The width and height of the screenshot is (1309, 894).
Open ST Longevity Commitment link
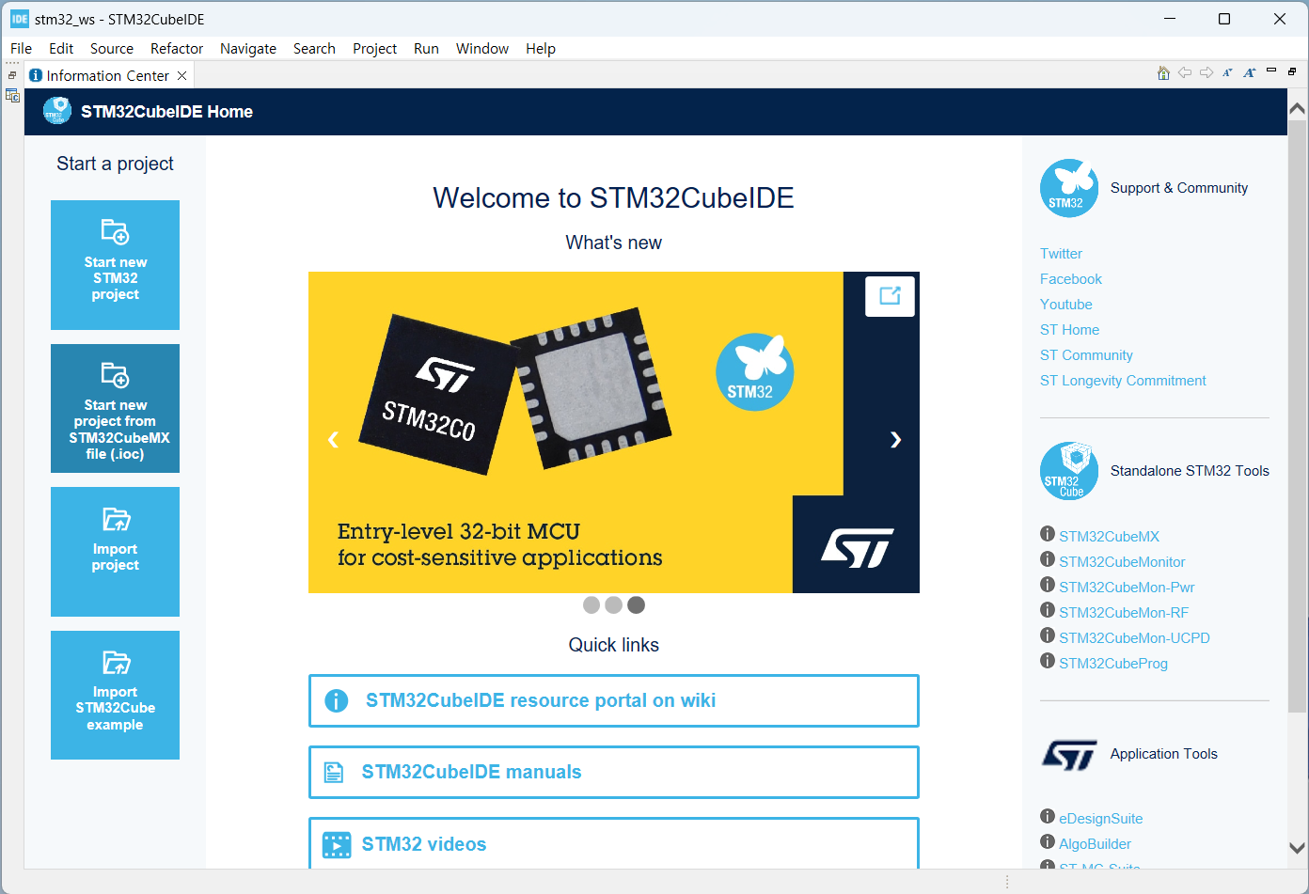pyautogui.click(x=1123, y=381)
